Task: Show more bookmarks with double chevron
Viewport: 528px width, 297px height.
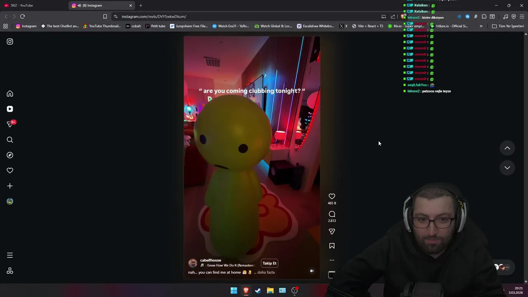Action: pyautogui.click(x=481, y=26)
